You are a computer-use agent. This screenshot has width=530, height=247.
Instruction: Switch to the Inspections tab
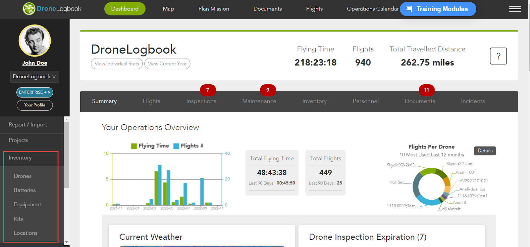201,101
